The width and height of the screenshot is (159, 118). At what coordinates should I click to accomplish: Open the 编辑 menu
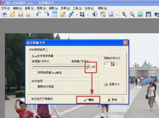pos(17,8)
